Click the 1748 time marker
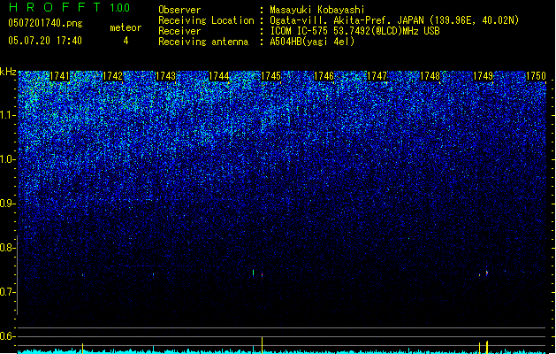Screen dimensions: 556x354 pos(430,76)
